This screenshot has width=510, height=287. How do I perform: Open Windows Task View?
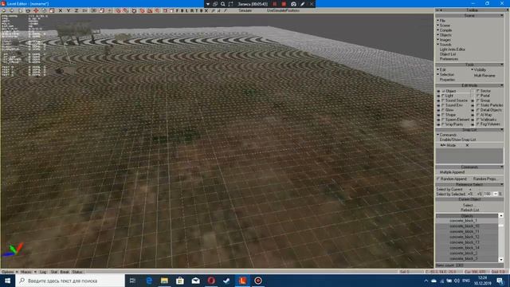132,281
